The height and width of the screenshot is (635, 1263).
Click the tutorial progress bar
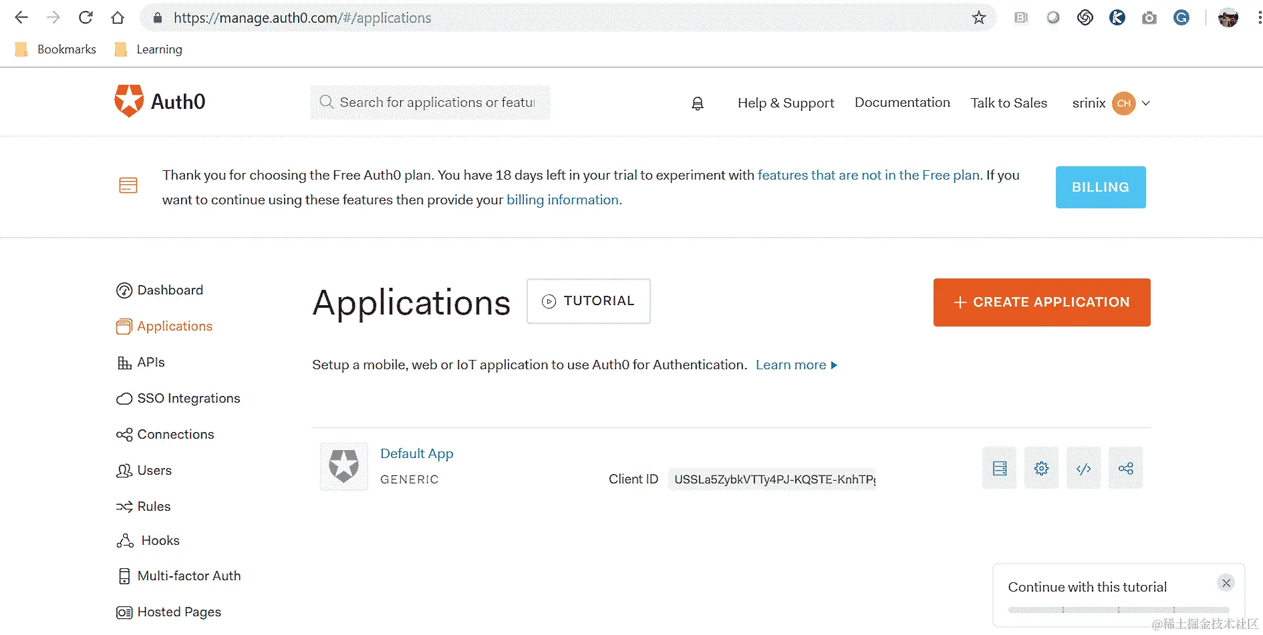[x=1119, y=610]
